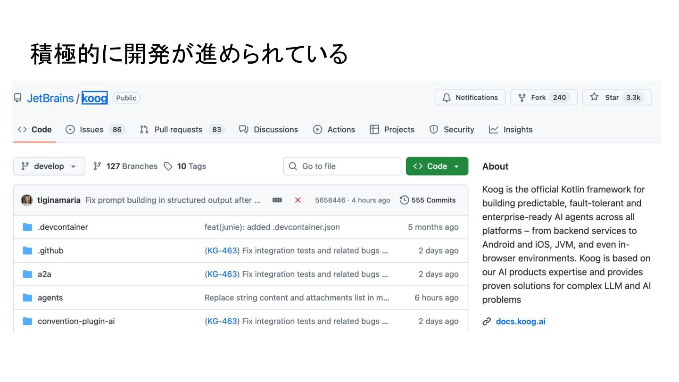This screenshot has height=382, width=679.
Task: Click the folder icon beside .devcontainer
Action: pyautogui.click(x=27, y=227)
